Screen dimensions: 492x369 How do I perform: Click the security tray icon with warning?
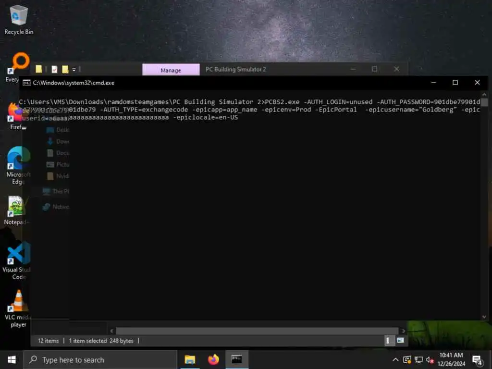[x=407, y=360]
